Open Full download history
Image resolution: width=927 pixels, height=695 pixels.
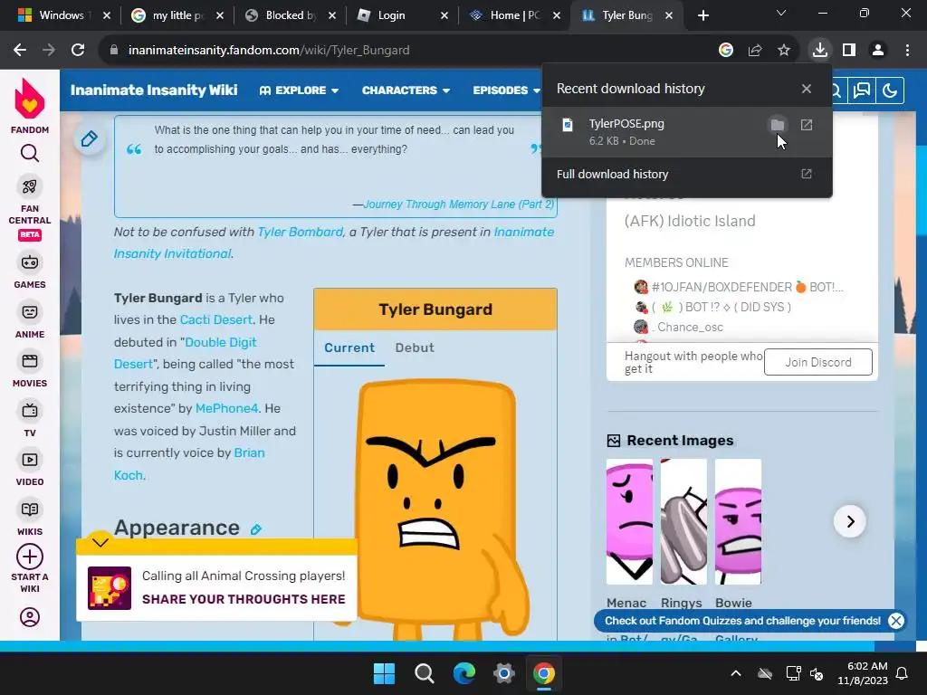click(x=687, y=174)
